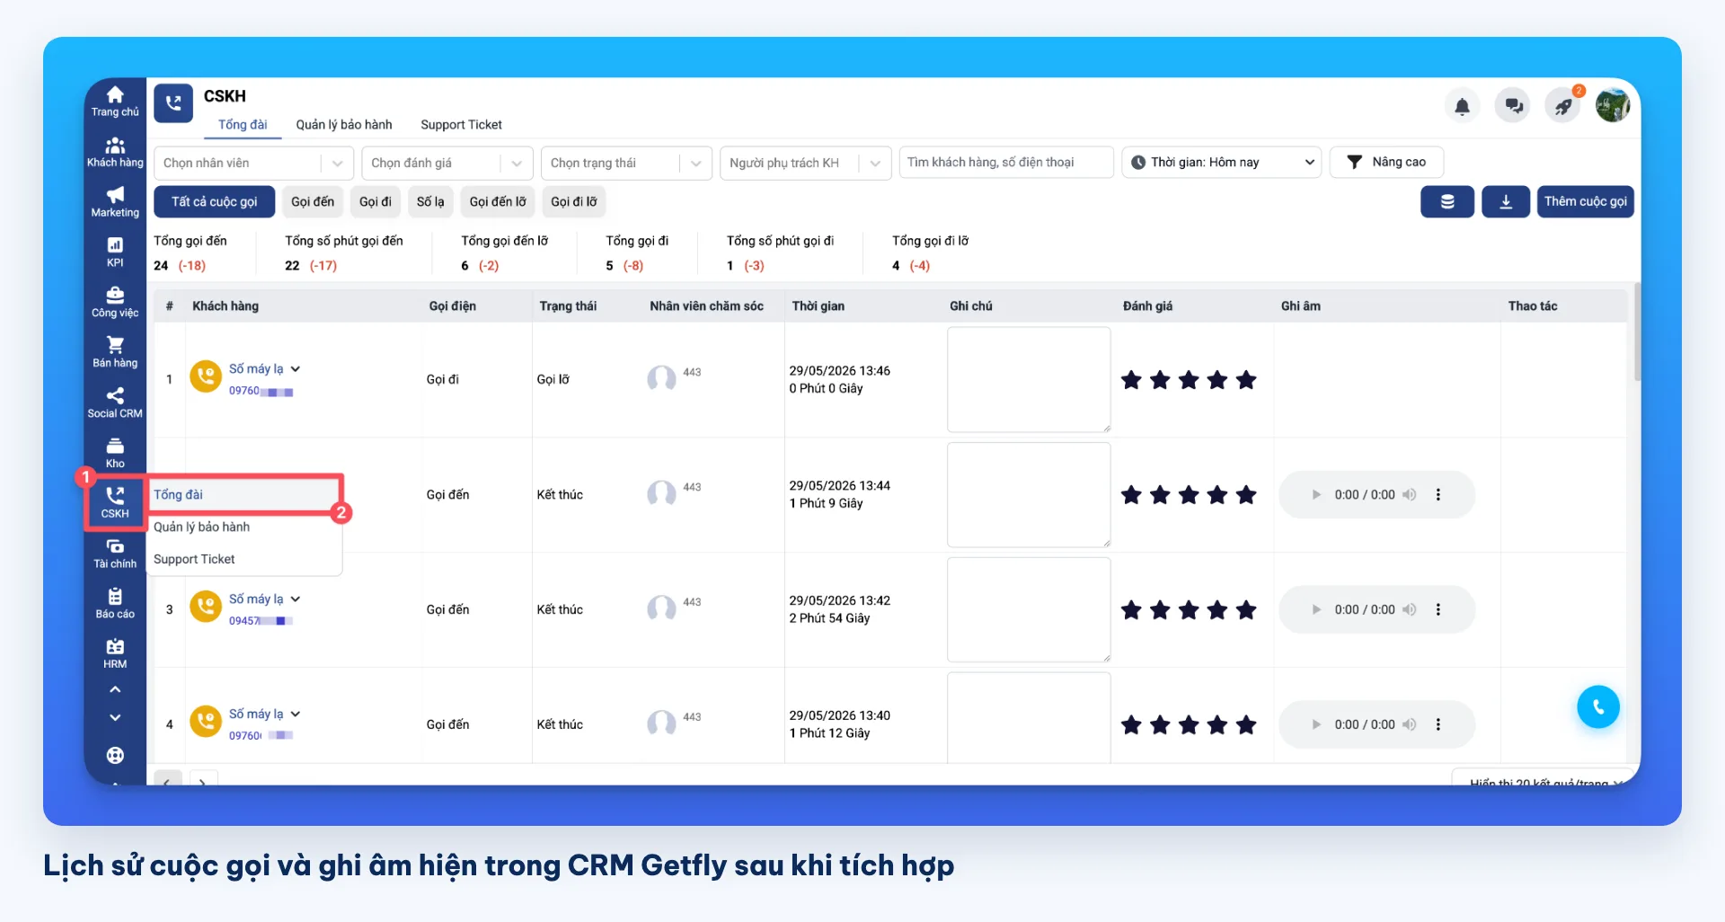Open Trang chủ home in sidebar
The width and height of the screenshot is (1725, 922).
(115, 102)
